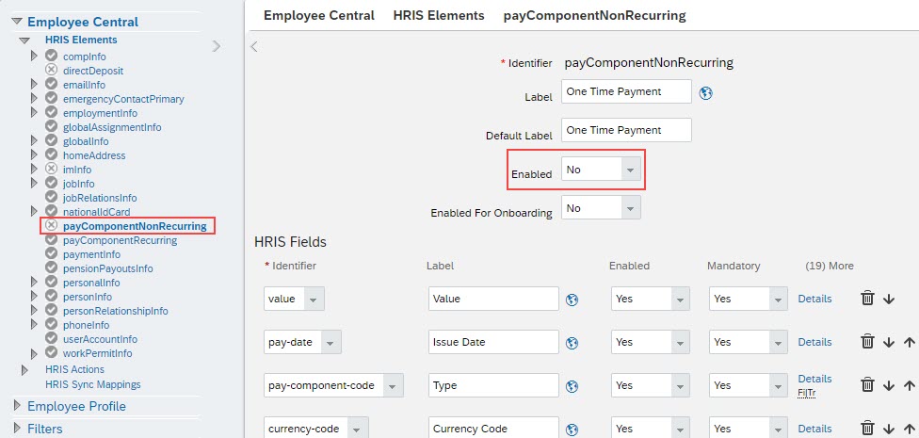Move the pay-date field up
This screenshot has width=919, height=438.
(x=909, y=342)
